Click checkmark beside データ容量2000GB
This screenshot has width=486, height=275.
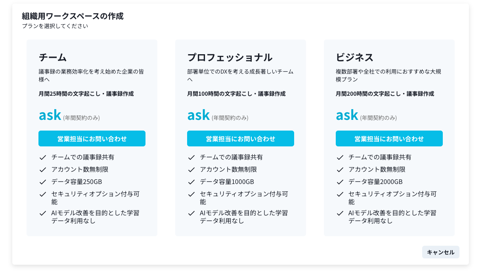340,182
